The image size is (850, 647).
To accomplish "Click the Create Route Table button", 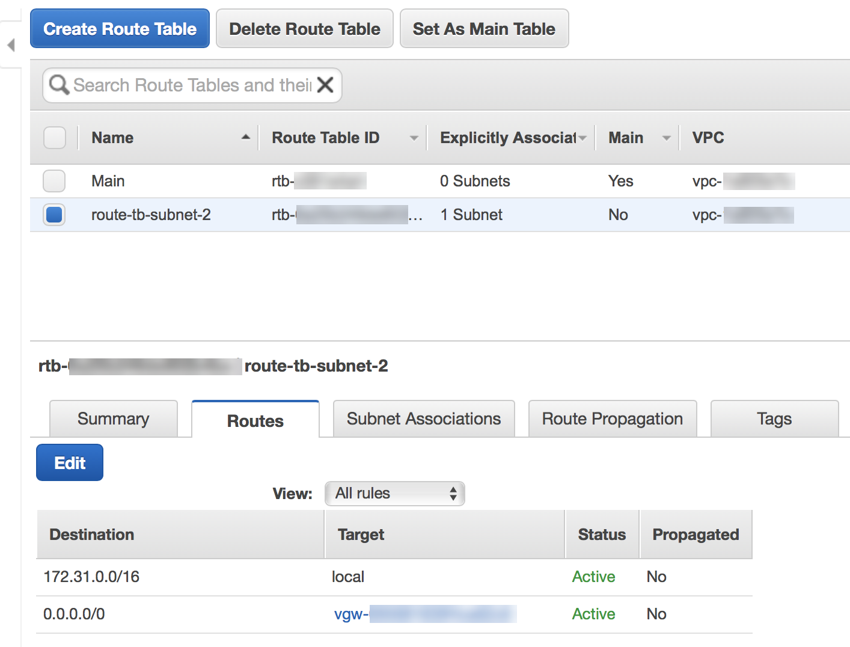I will 120,29.
